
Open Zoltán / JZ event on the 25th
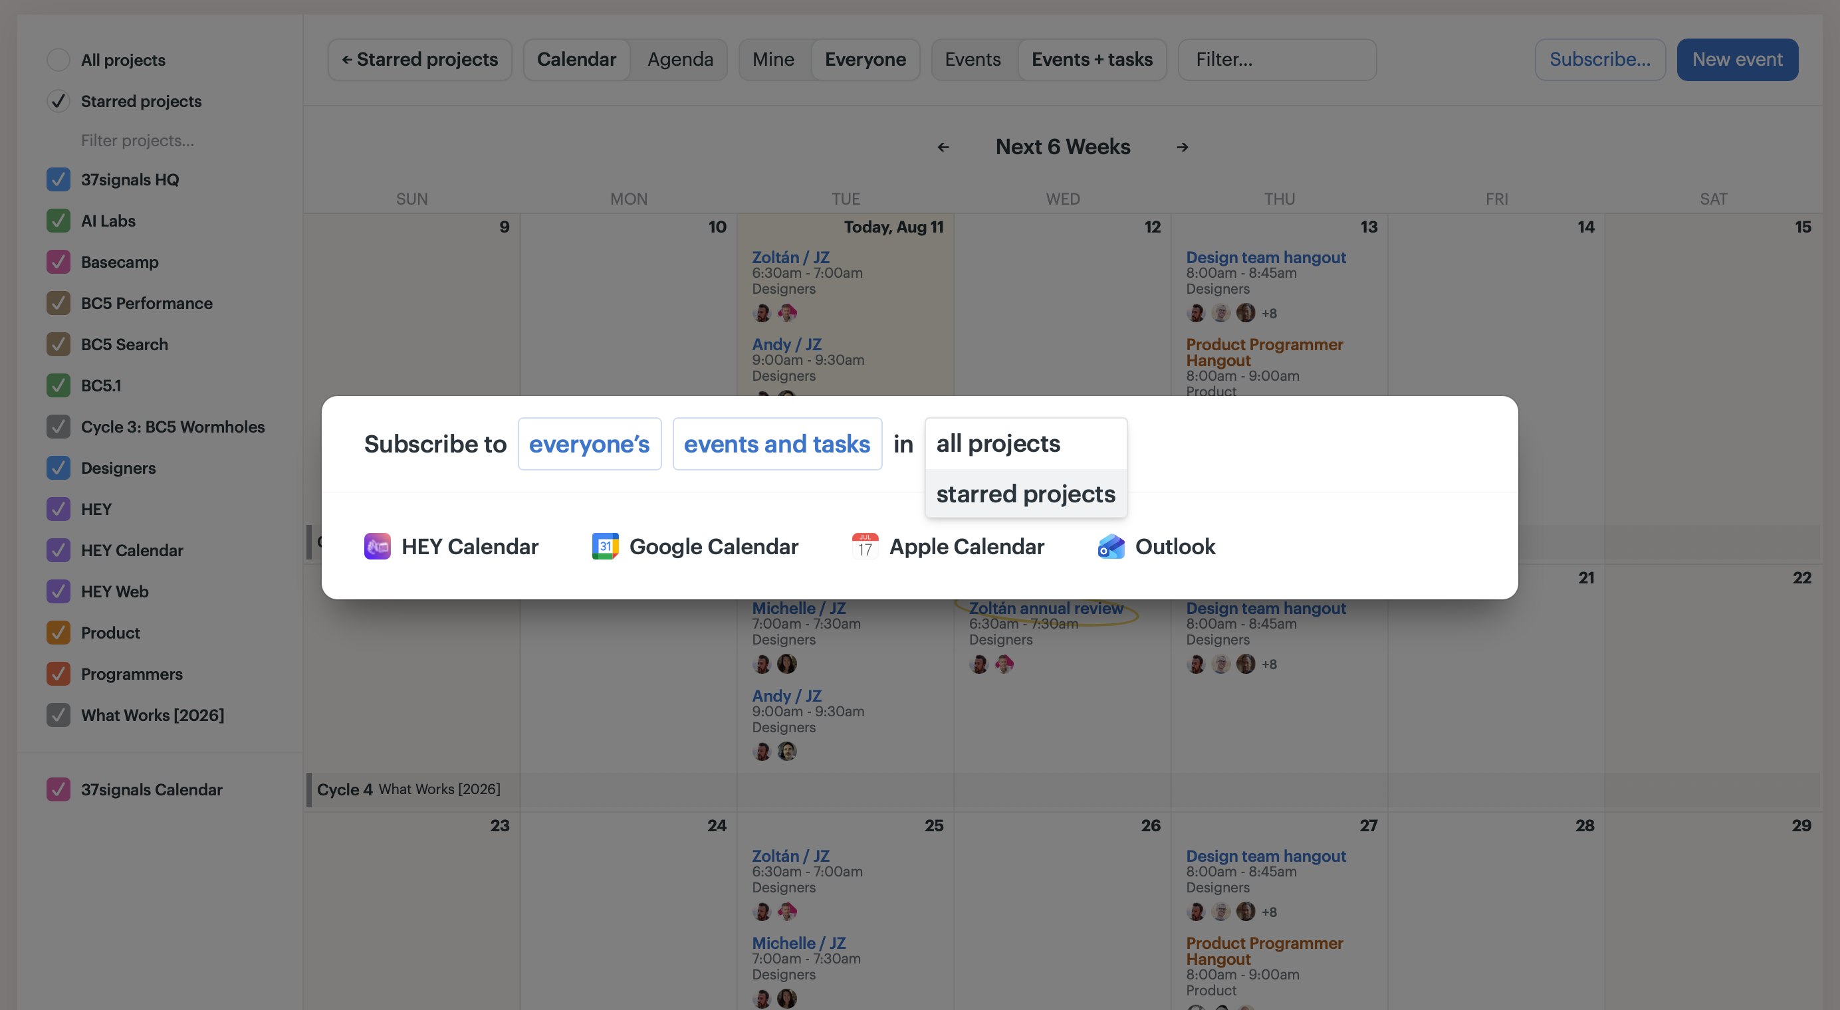point(790,856)
